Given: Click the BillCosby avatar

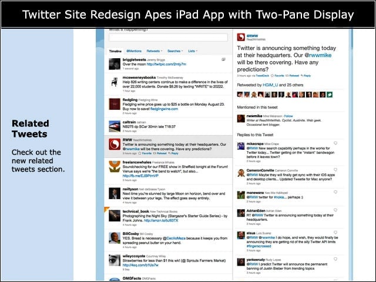Looking at the screenshot, I should (x=115, y=238).
